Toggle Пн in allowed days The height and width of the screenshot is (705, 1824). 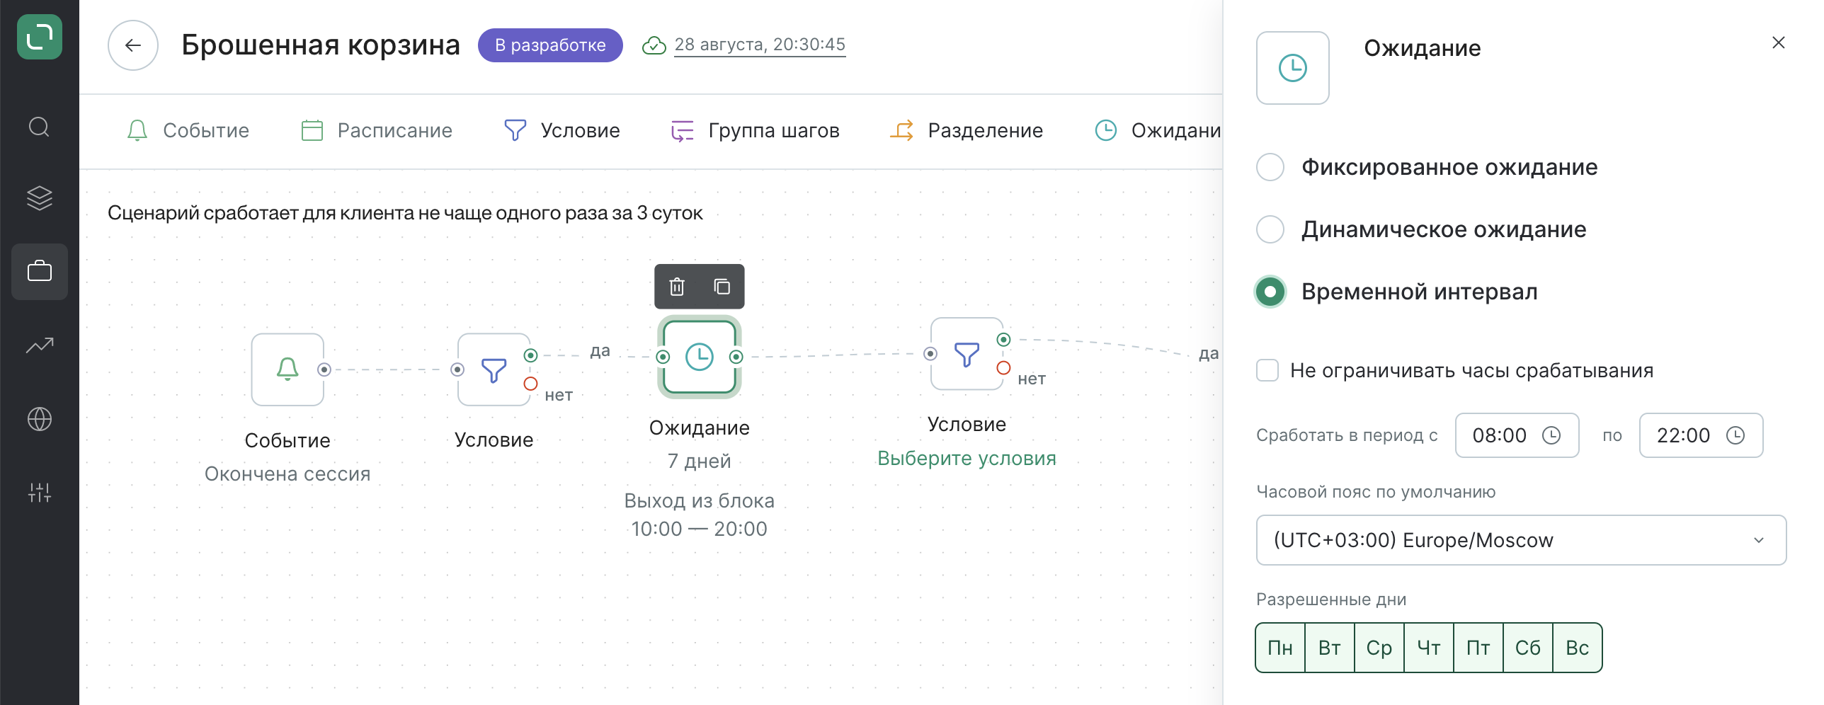pos(1280,648)
